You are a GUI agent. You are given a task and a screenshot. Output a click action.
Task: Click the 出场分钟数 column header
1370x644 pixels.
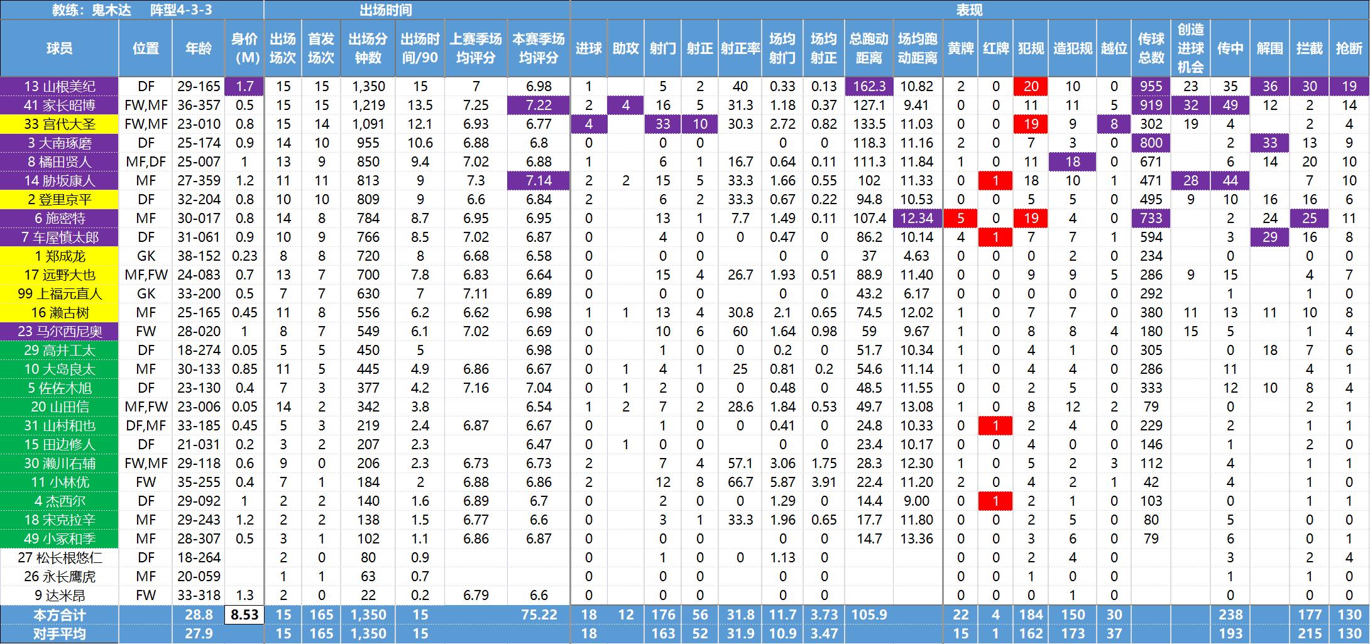(x=368, y=48)
